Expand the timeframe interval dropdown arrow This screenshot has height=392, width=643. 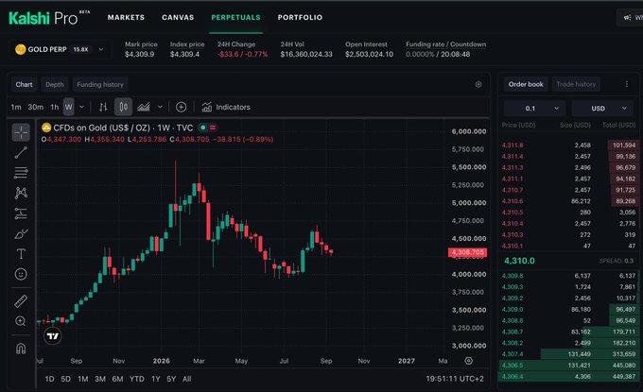(81, 107)
